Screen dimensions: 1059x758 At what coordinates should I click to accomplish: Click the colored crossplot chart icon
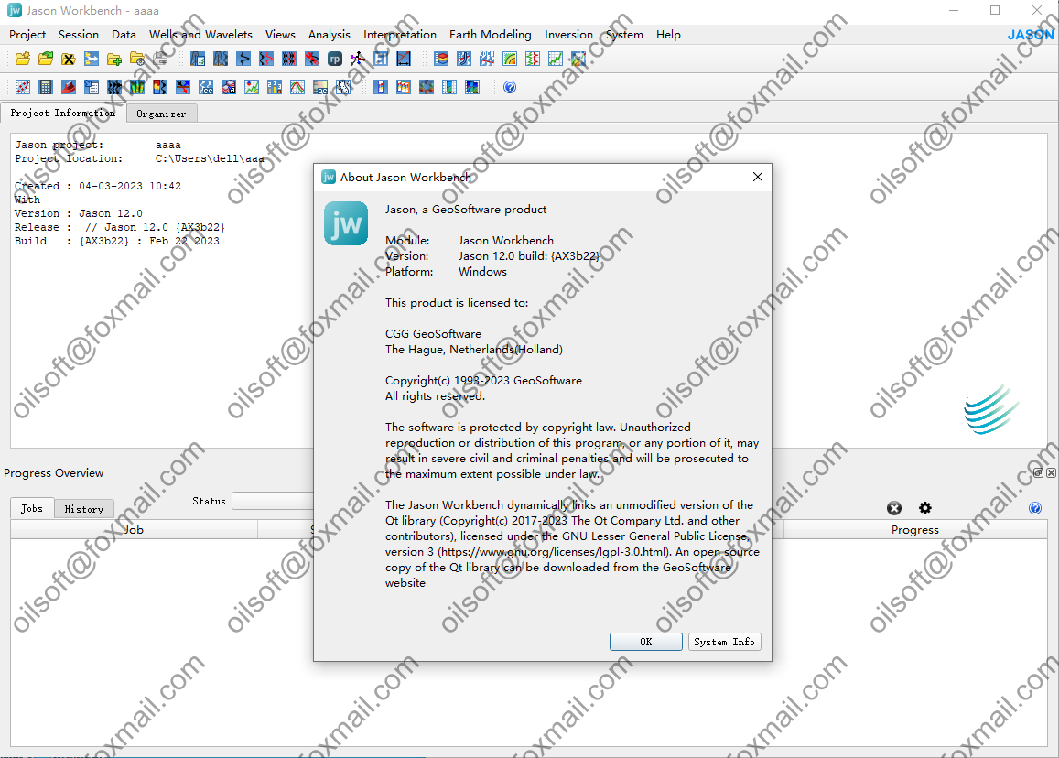click(x=252, y=87)
